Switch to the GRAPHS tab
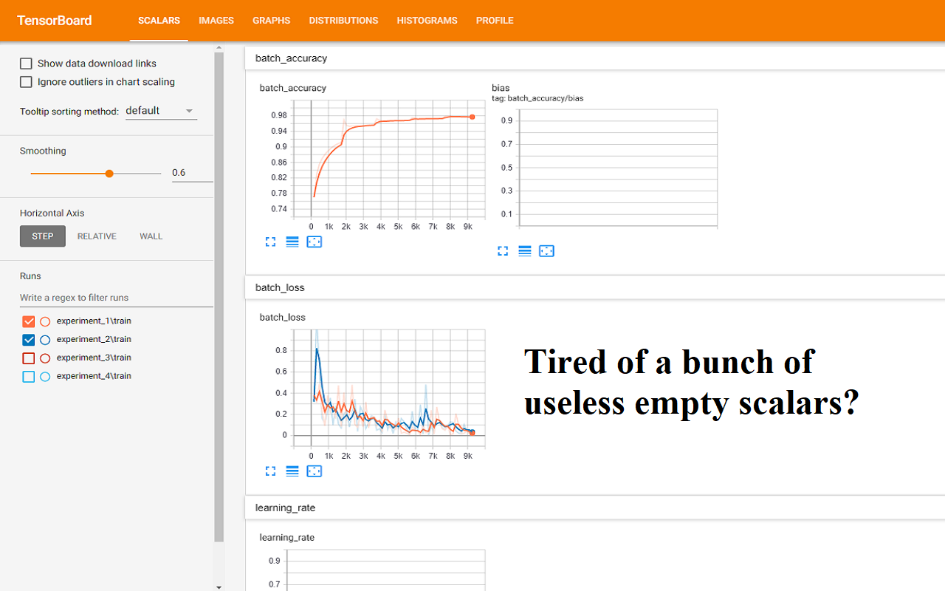 (x=271, y=21)
